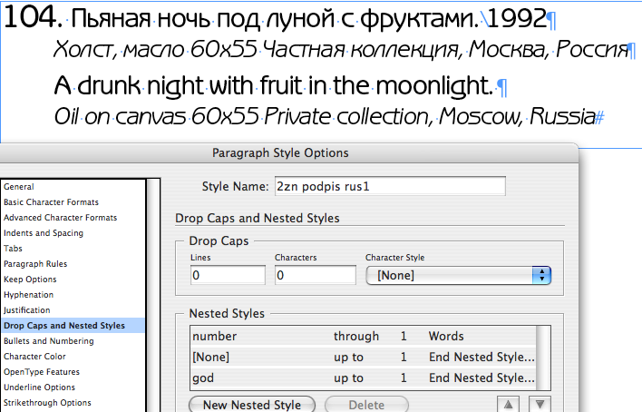This screenshot has width=642, height=412.
Task: Select Indents and Spacing category
Action: tap(44, 233)
